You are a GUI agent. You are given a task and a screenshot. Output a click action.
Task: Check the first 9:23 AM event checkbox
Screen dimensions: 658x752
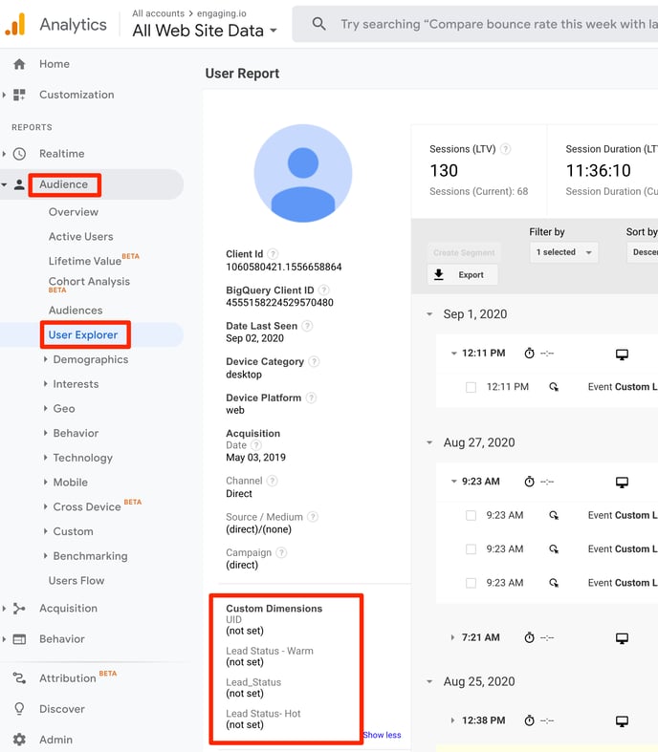click(471, 516)
